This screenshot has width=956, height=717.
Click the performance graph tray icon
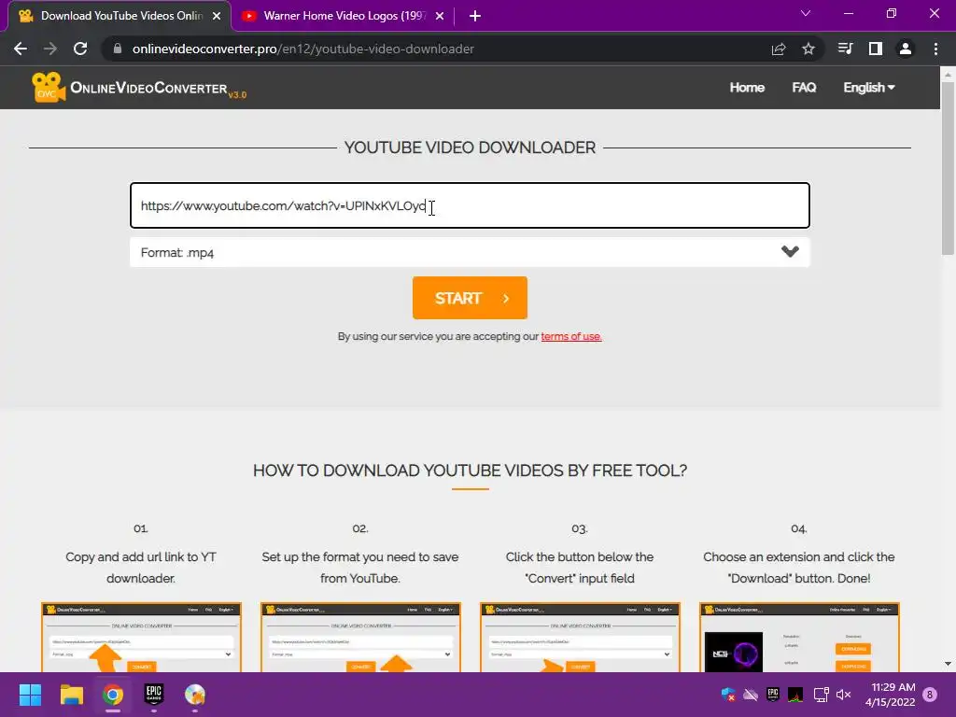pos(795,695)
